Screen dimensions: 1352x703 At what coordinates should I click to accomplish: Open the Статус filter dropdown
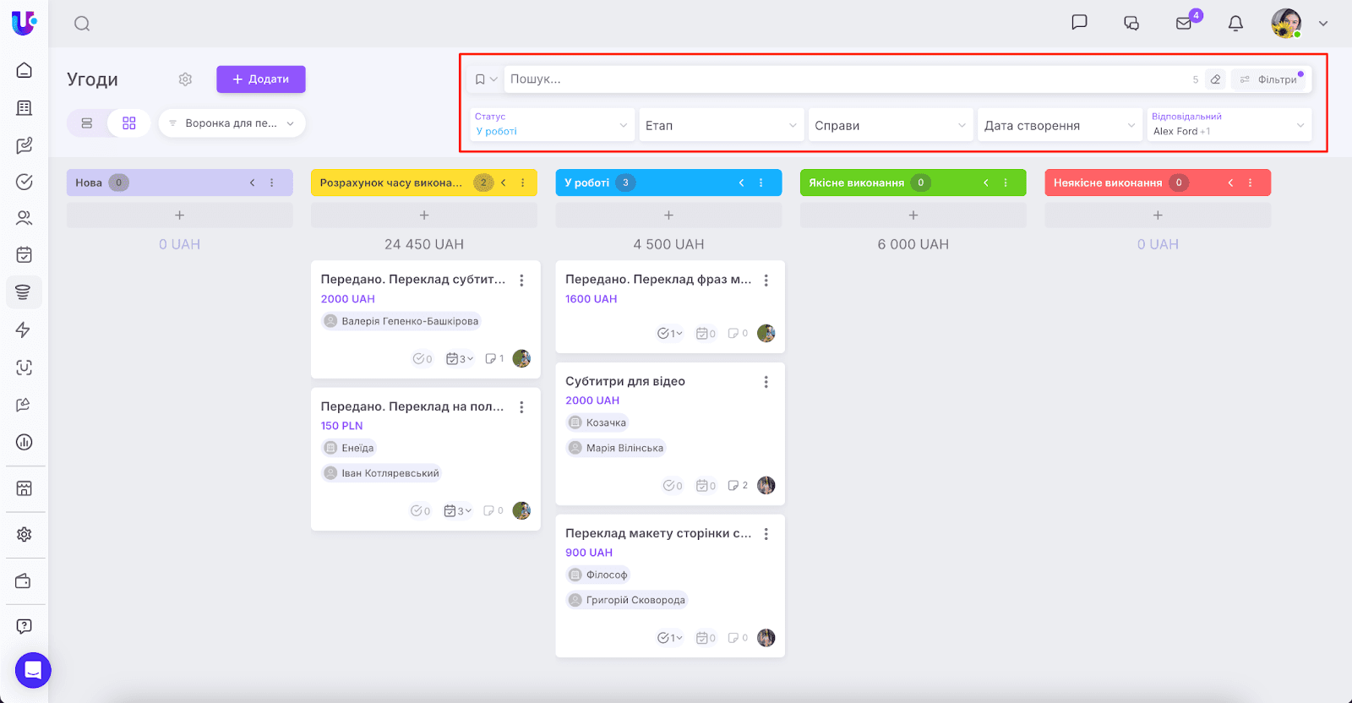tap(552, 125)
